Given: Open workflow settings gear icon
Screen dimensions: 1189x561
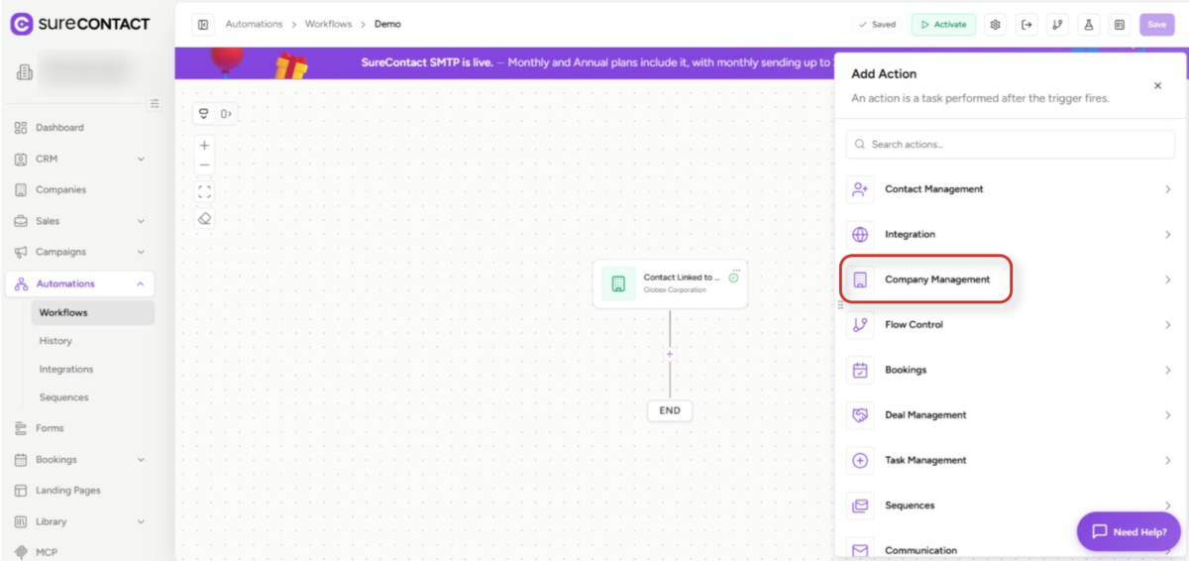Looking at the screenshot, I should tap(996, 25).
